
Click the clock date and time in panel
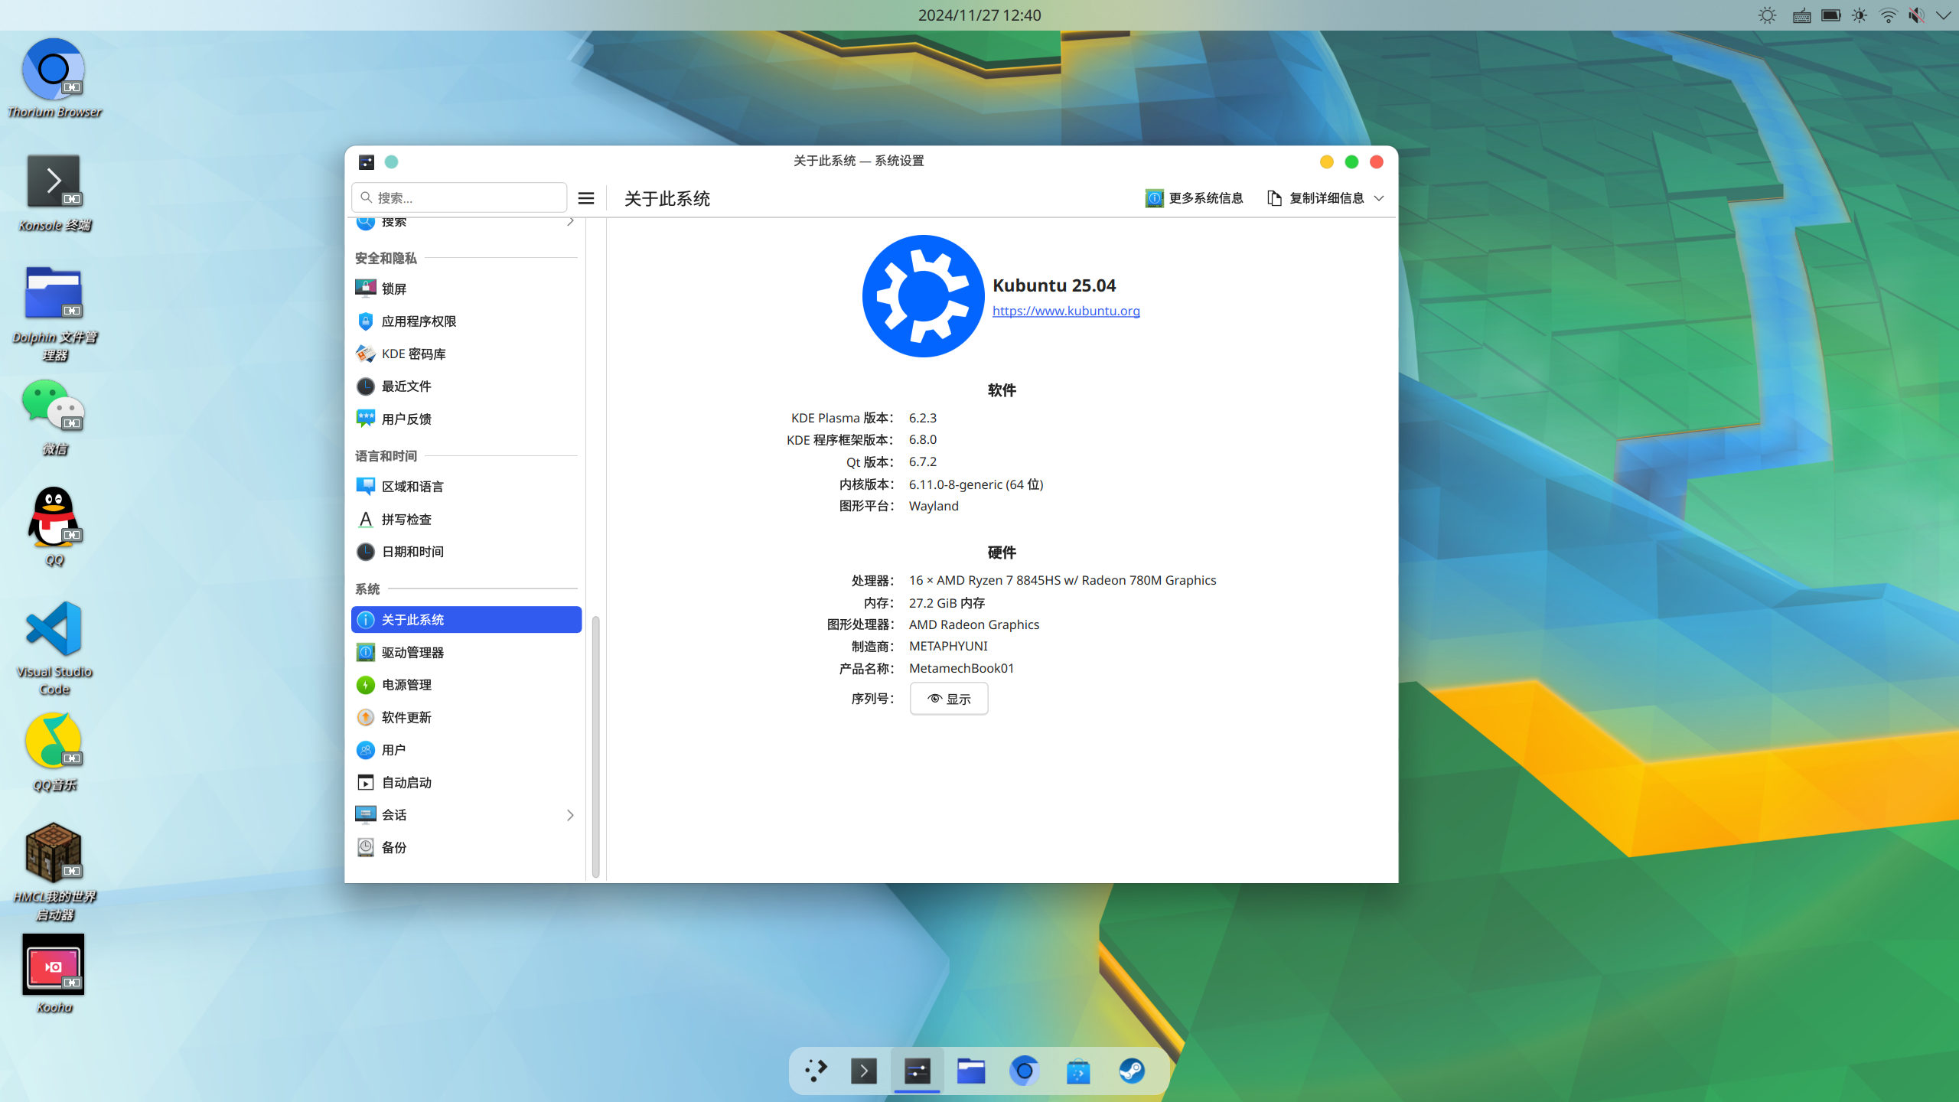[x=979, y=15]
